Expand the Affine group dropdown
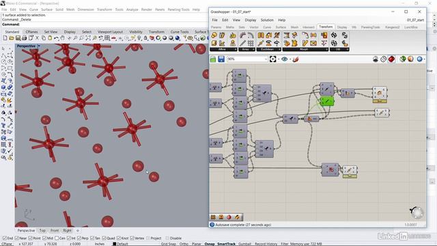 (x=236, y=49)
